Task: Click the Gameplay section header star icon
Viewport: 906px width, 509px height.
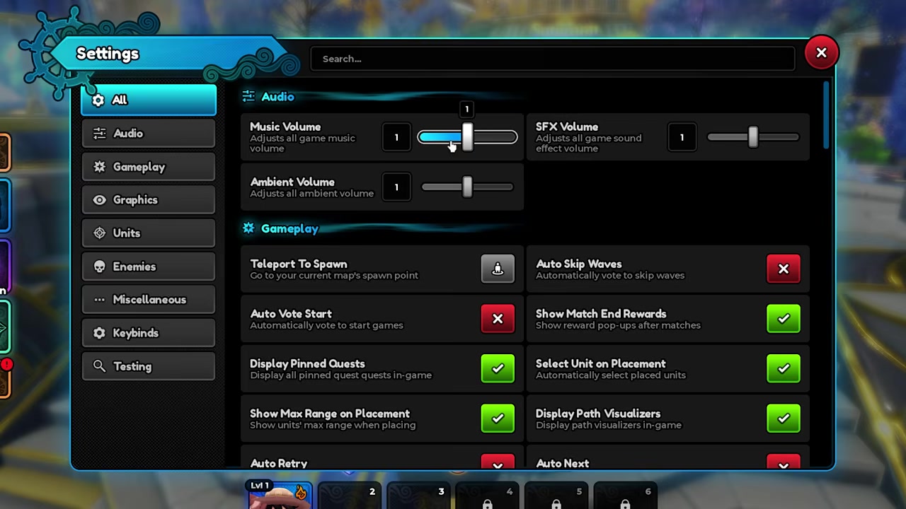Action: coord(248,228)
